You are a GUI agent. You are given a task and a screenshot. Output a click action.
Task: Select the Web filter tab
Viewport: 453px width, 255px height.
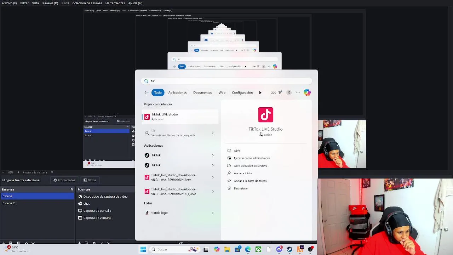tap(222, 92)
